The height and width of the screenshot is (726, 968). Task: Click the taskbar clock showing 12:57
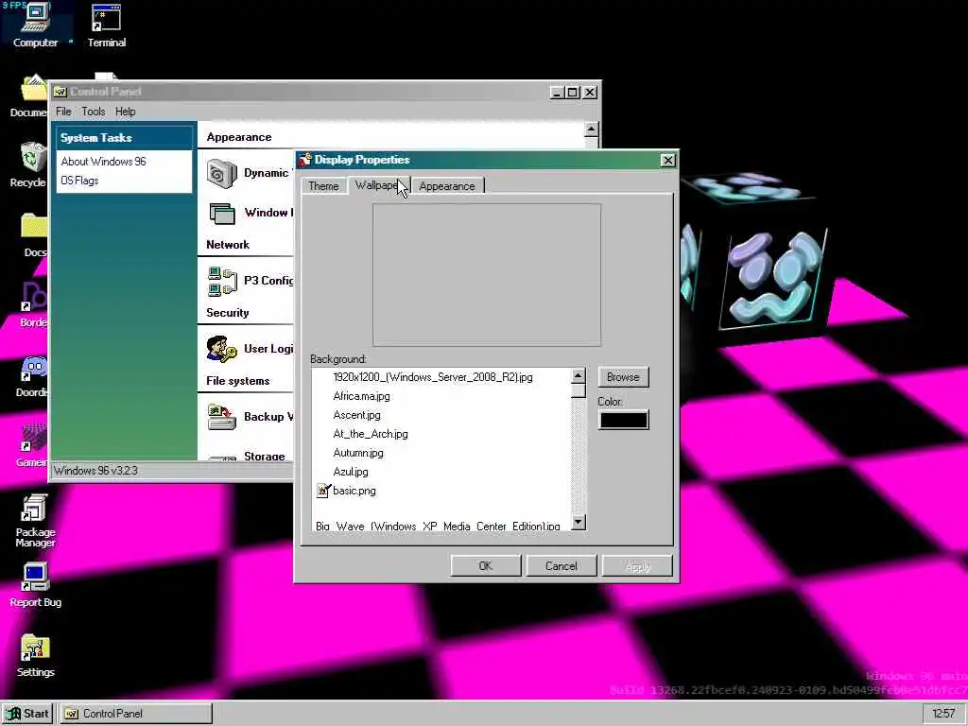[x=944, y=714]
